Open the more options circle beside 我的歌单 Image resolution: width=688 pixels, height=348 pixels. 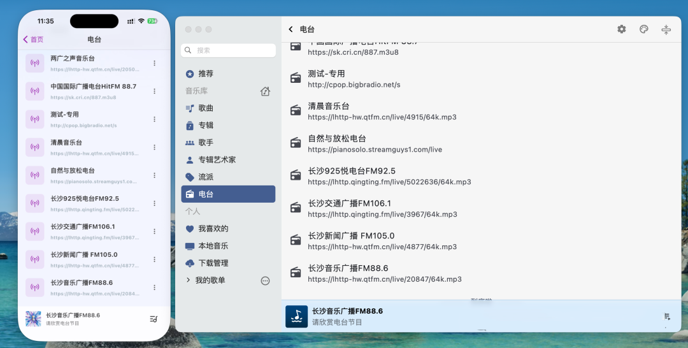265,281
